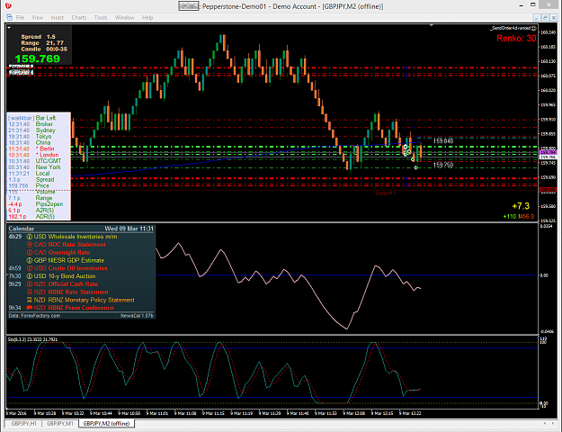
Task: Open the Insert menu
Action: 57,17
